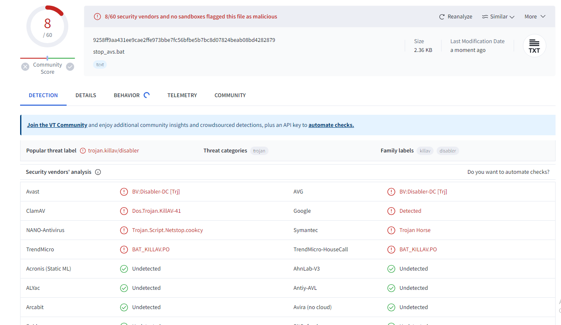
Task: Click TrendMicro-HouseCall's BAT_KILLAV.PO result
Action: [x=418, y=250]
